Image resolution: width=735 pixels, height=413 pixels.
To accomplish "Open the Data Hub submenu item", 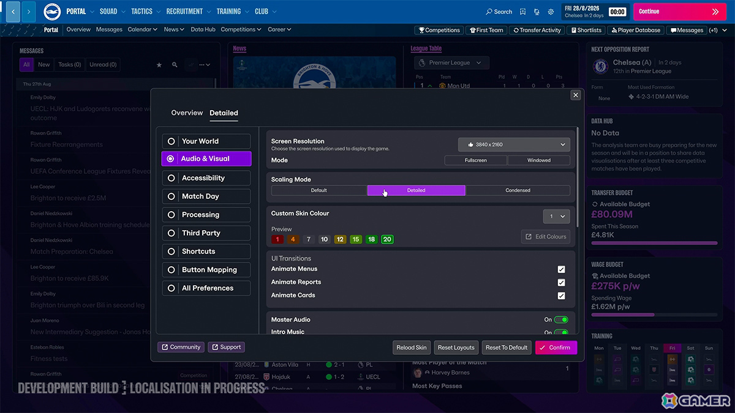I will coord(203,29).
